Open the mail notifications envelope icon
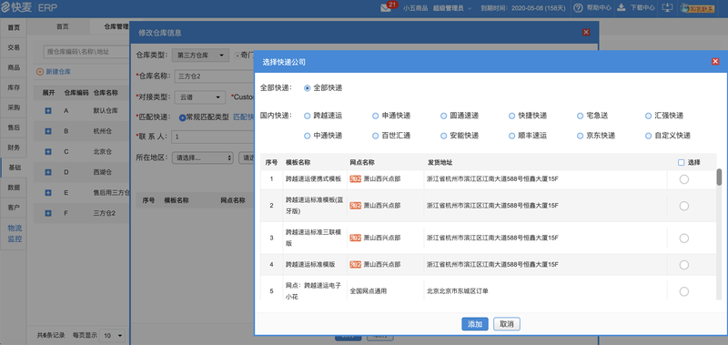 click(386, 8)
